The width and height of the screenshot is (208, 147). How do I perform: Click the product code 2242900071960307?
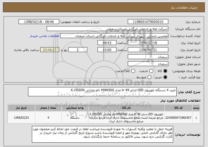click(x=178, y=118)
